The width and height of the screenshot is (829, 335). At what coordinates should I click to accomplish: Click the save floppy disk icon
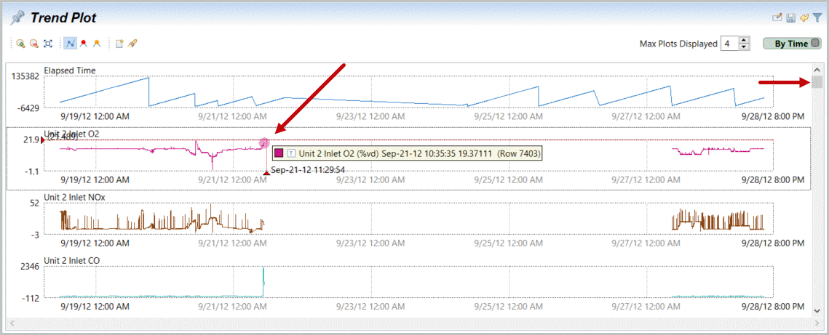790,17
